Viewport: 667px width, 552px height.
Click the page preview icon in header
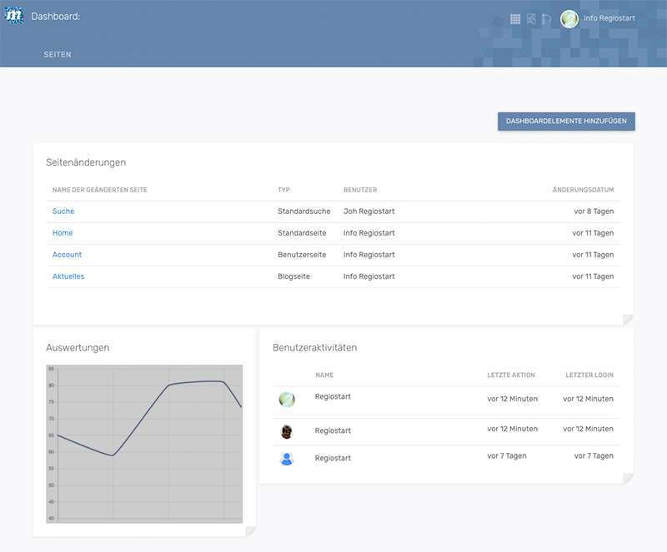(x=531, y=18)
